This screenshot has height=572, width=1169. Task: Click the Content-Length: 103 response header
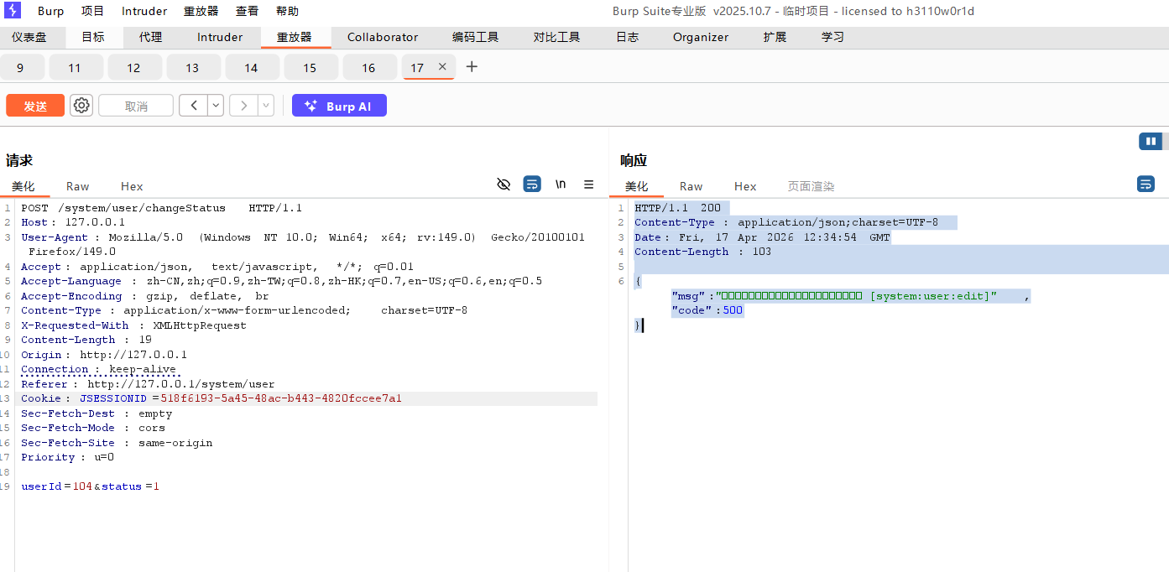coord(702,252)
